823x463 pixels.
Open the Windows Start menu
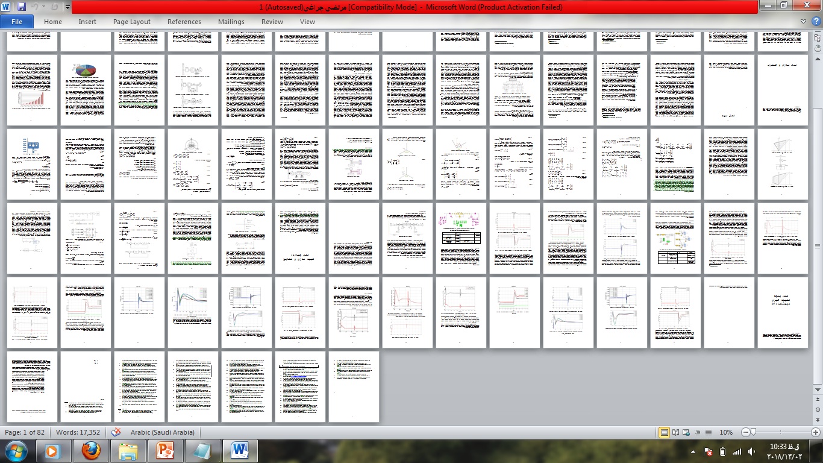point(16,451)
